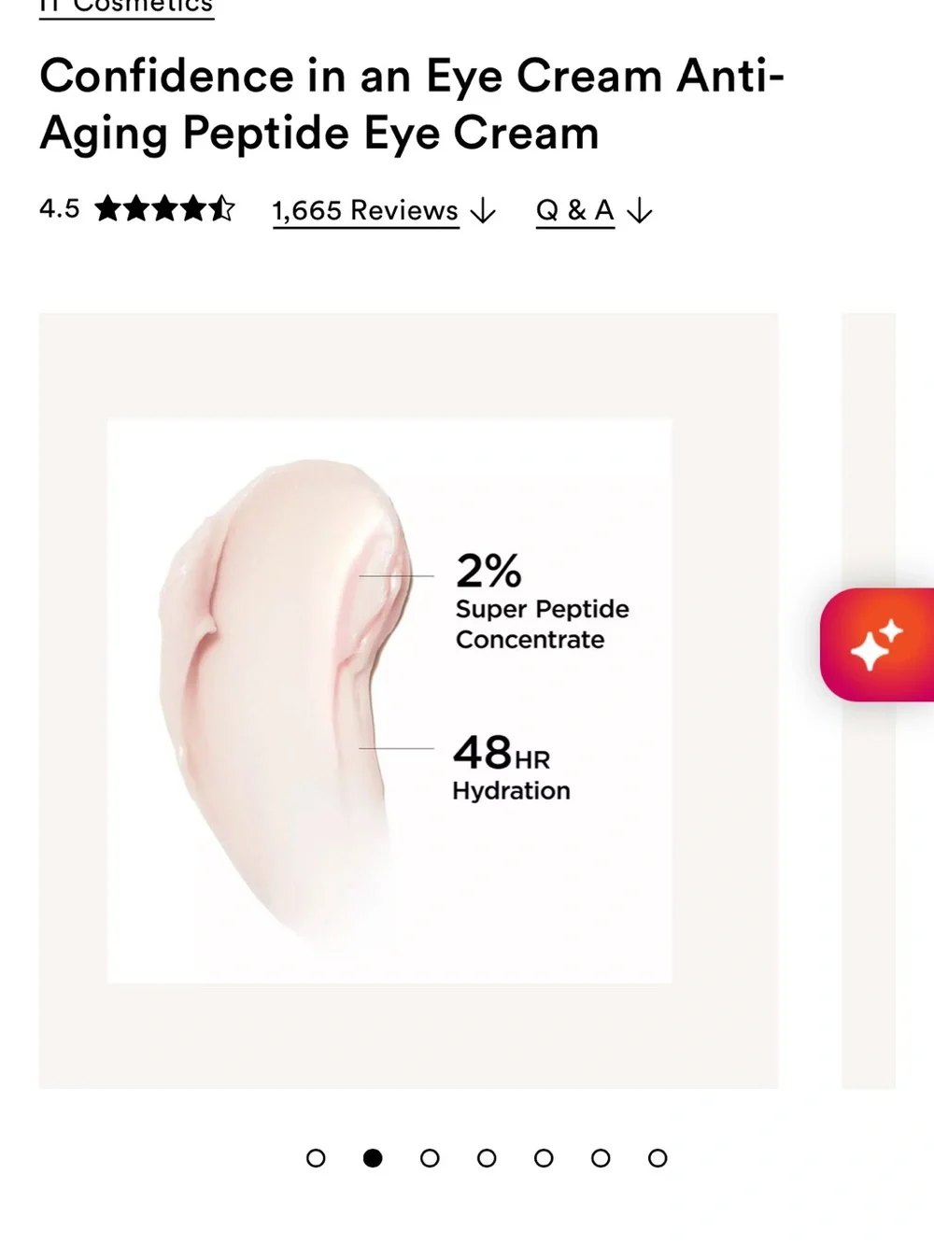The image size is (934, 1245).
Task: Open the IT Cosmetics brand link
Action: tap(127, 7)
